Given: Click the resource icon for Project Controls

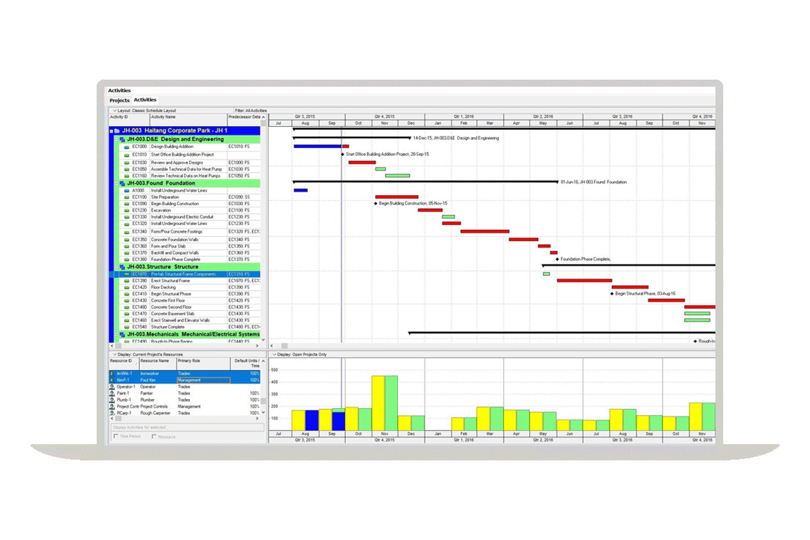Looking at the screenshot, I should [x=112, y=407].
